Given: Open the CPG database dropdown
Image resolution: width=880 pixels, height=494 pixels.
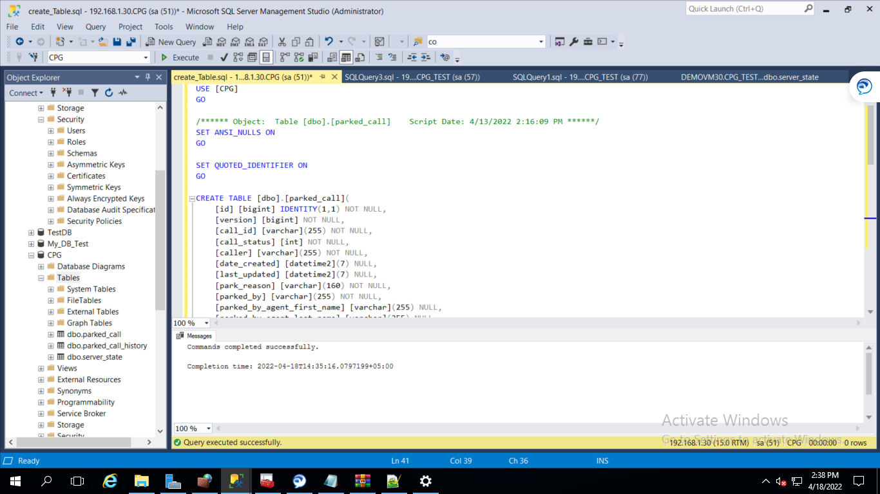Looking at the screenshot, I should tap(145, 57).
